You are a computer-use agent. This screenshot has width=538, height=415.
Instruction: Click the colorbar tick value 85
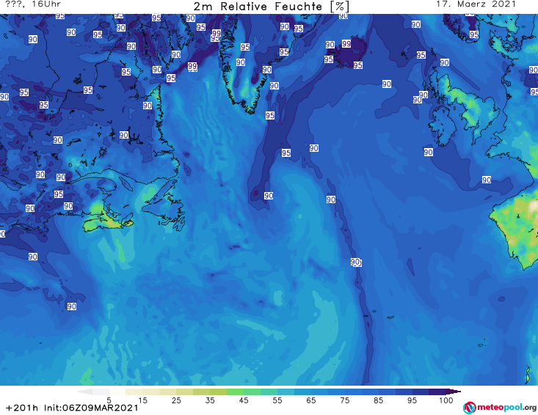tap(378, 400)
